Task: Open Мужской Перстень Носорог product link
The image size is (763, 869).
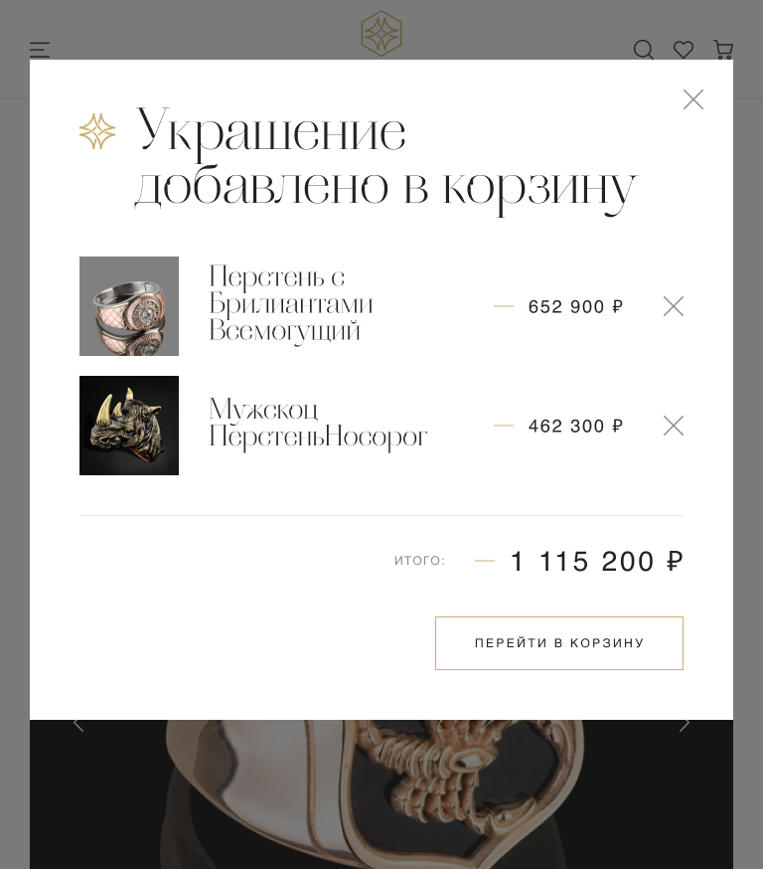Action: pos(318,423)
